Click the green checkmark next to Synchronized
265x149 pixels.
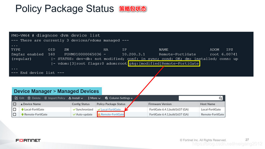[74, 110]
